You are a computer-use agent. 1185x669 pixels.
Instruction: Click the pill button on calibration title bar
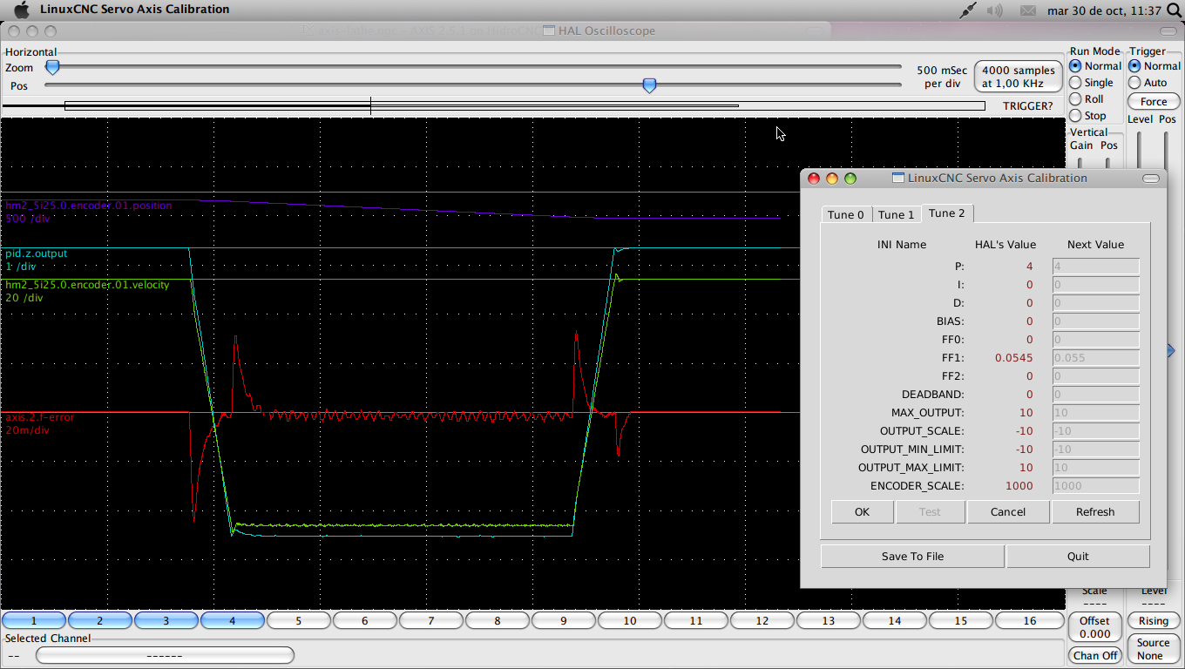[1151, 179]
